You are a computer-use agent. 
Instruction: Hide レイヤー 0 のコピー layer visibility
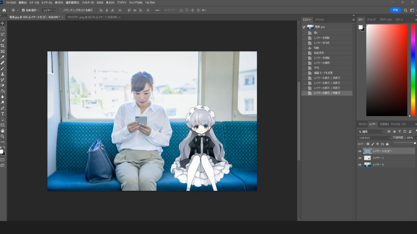360,151
